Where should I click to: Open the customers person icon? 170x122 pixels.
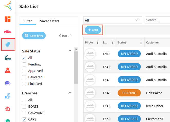pyautogui.click(x=8, y=70)
